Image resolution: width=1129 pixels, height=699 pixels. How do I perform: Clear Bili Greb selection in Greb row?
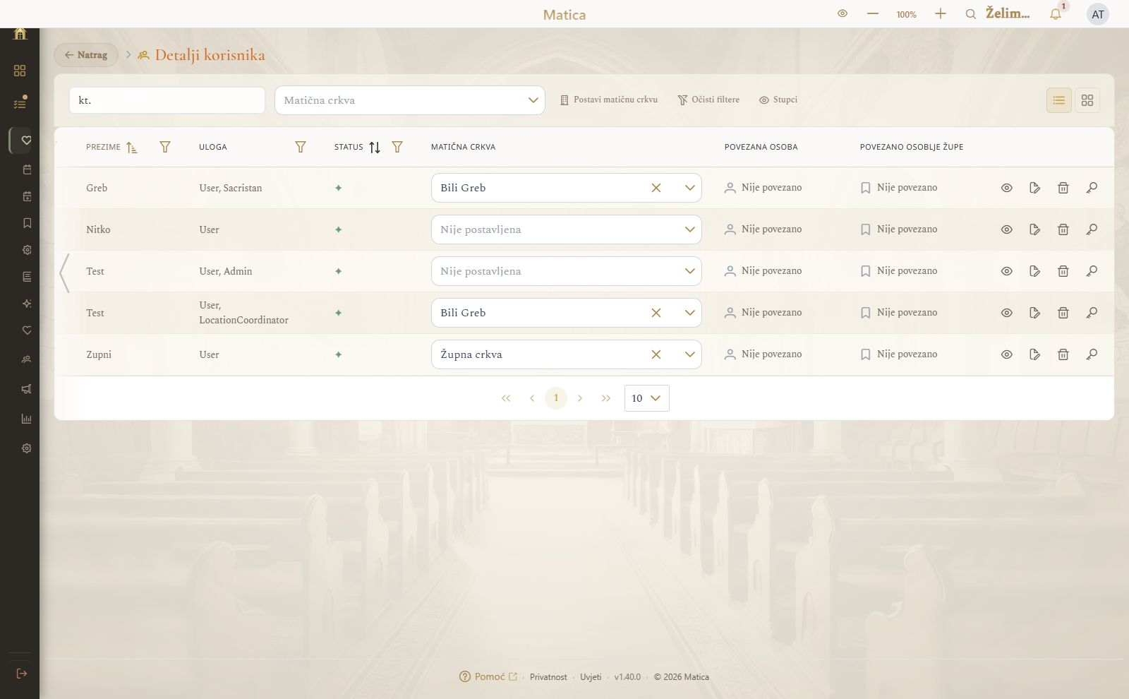pos(656,188)
